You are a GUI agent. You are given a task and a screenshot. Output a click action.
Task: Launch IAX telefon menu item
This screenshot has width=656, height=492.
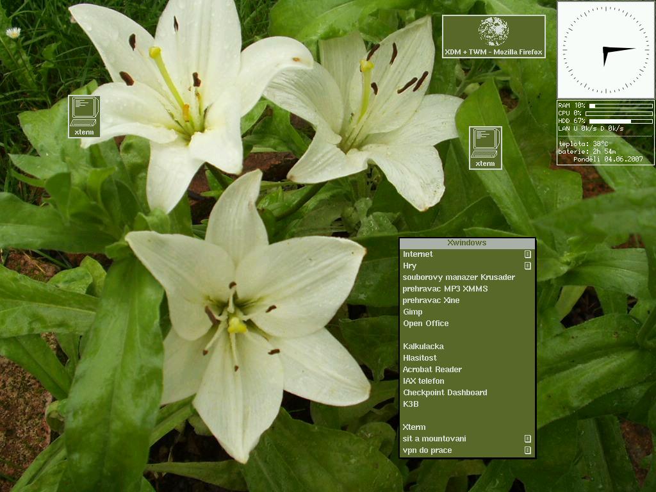pos(423,381)
